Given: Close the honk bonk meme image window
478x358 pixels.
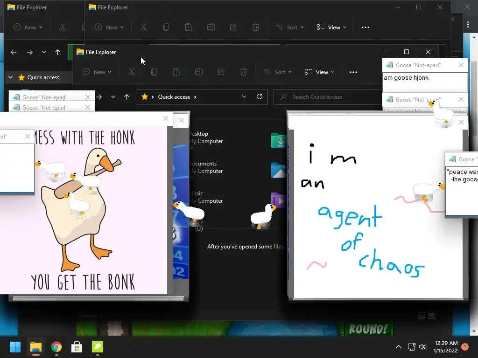Looking at the screenshot, I should point(166,118).
